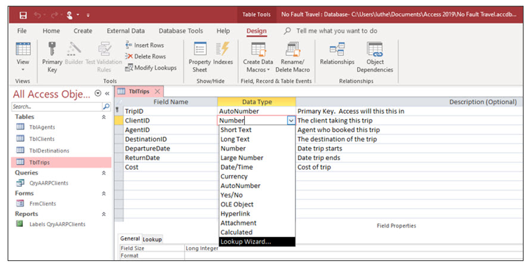Open the Relationships icon
This screenshot has height=268, width=530.
pos(337,49)
